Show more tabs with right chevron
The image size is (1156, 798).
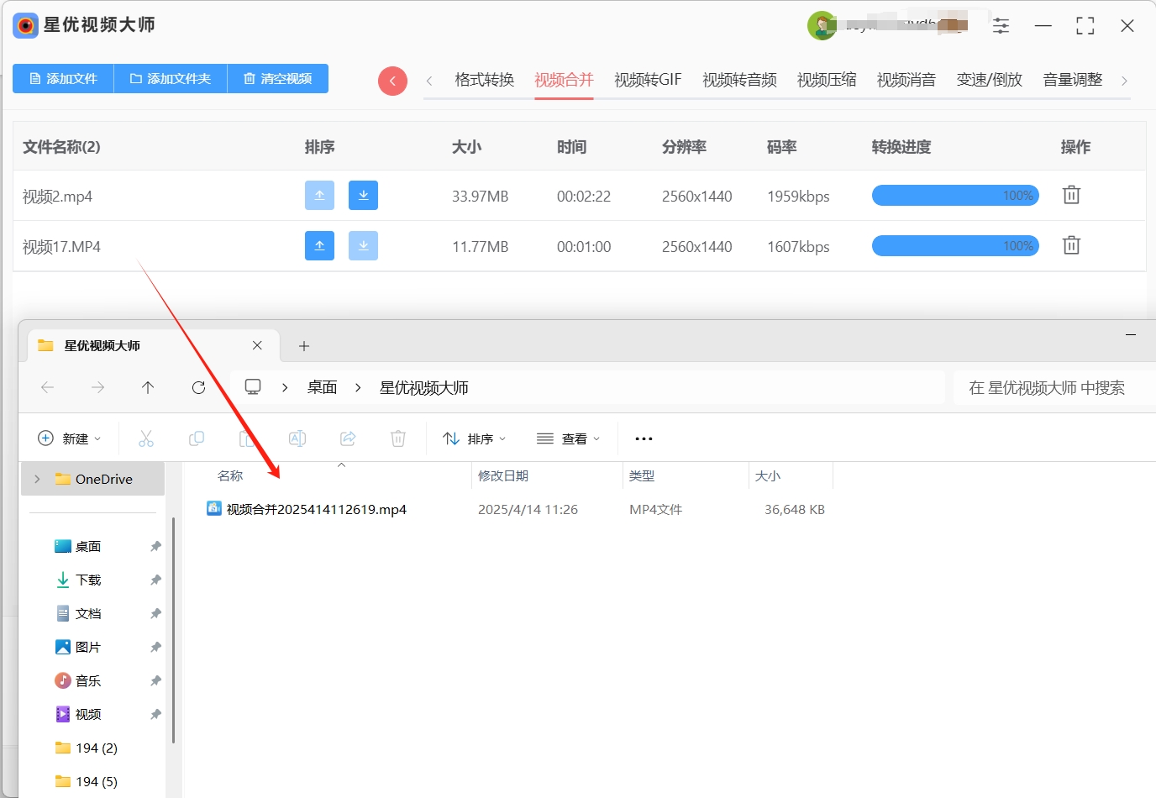(1124, 81)
